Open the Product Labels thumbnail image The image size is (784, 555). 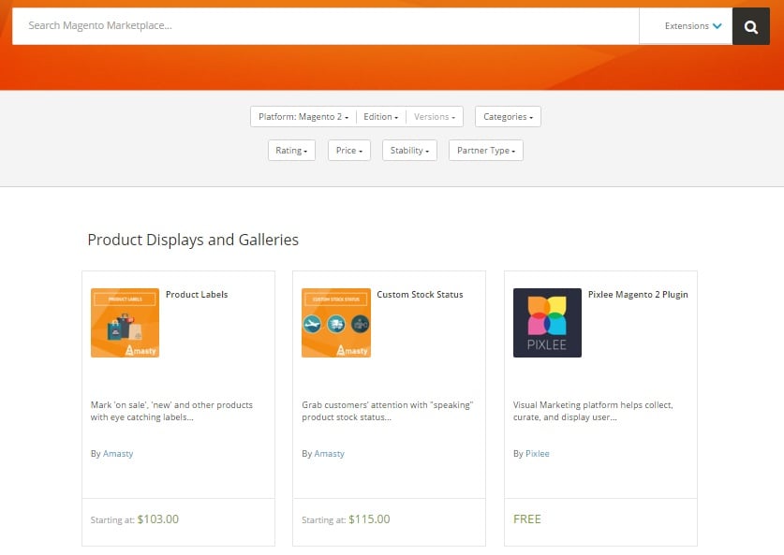[125, 323]
